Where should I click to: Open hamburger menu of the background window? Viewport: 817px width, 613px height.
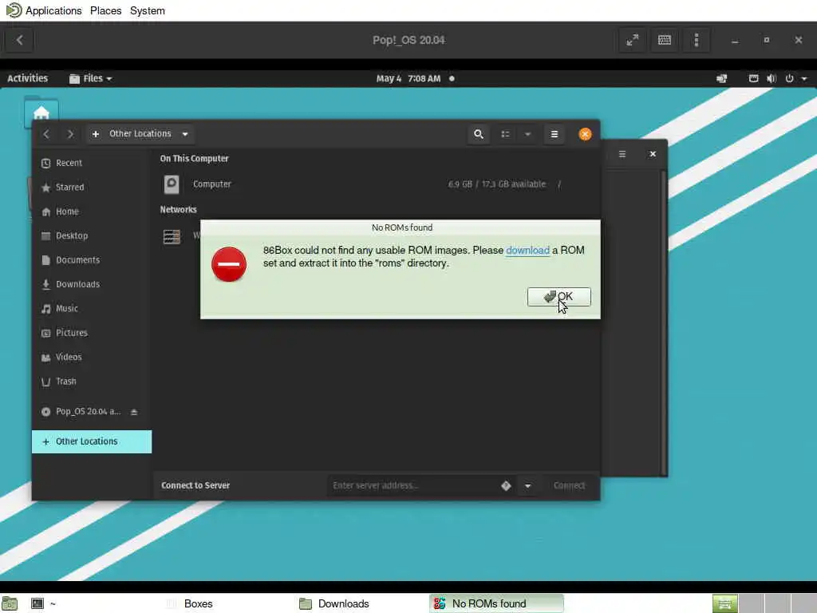click(622, 154)
